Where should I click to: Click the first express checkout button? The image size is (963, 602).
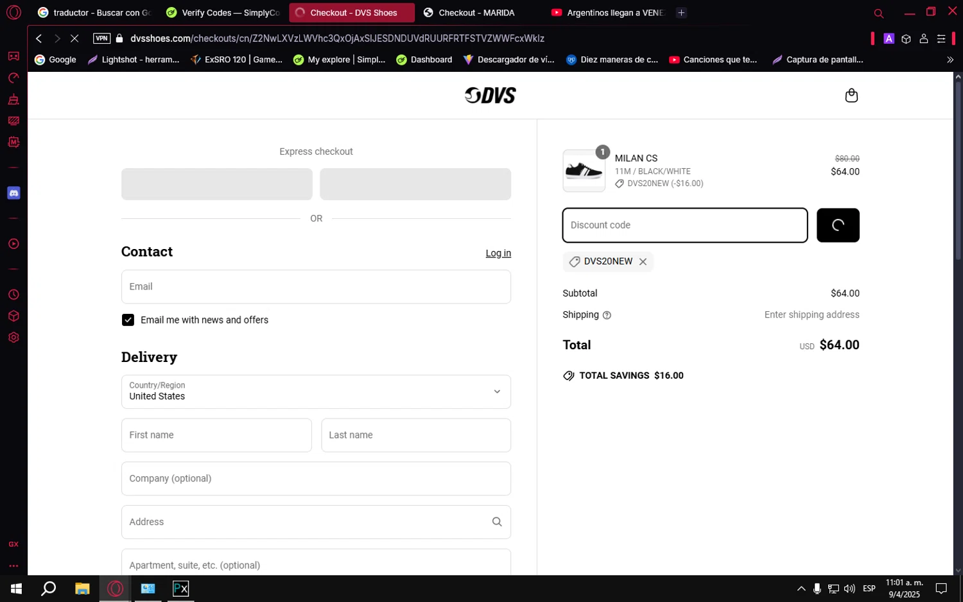pos(217,184)
